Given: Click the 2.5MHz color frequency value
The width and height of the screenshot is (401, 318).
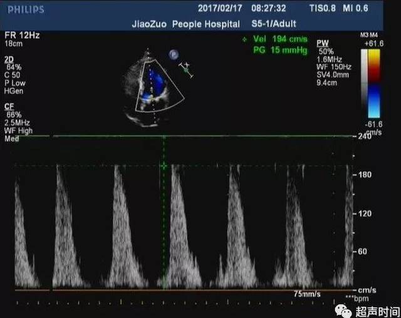Looking at the screenshot, I should [17, 123].
